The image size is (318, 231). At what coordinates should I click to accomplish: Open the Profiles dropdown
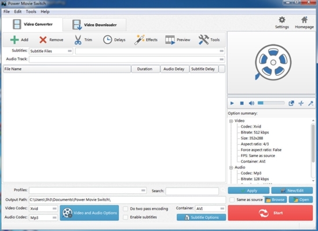(88, 190)
